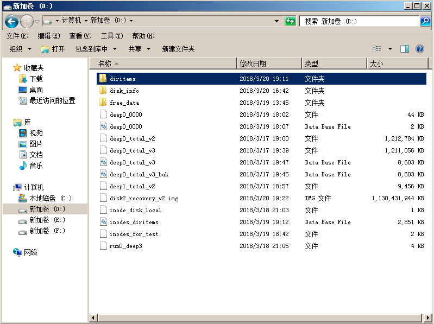Select deep1_total_v2 file icon
Viewport: 434px width, 324px height.
point(103,186)
